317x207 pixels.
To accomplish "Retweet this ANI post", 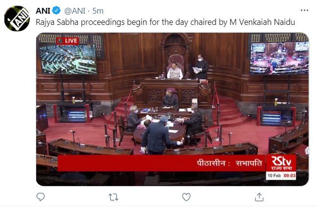I will pyautogui.click(x=113, y=197).
